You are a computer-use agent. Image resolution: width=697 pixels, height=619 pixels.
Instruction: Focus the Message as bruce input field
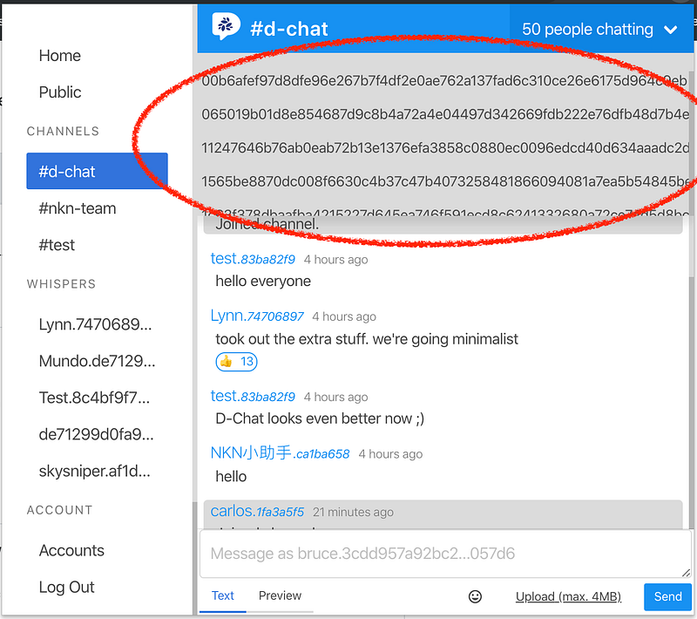click(445, 554)
